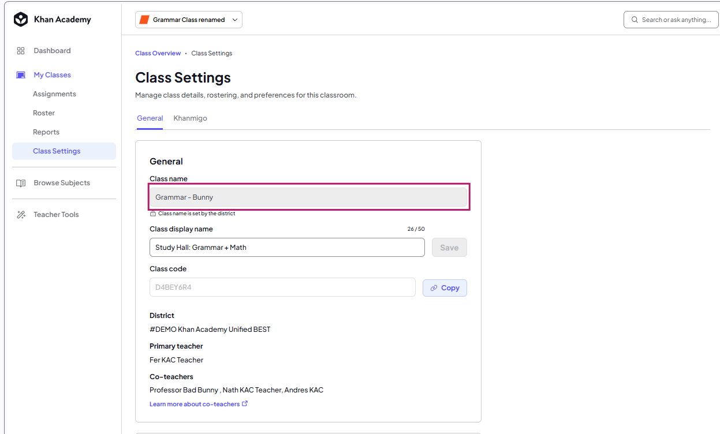Click the Grammar - Bunny class name field

(x=308, y=197)
